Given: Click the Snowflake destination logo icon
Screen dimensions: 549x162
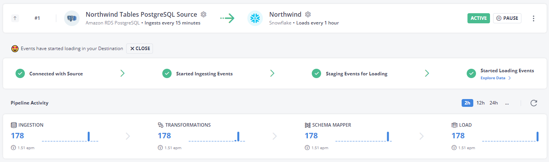Looking at the screenshot, I should click(x=255, y=18).
